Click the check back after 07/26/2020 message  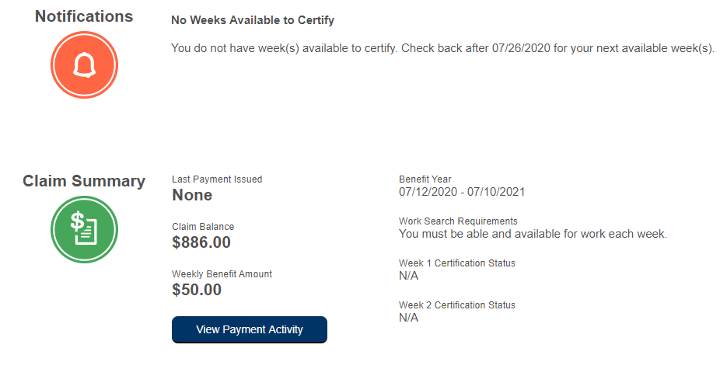pos(442,48)
